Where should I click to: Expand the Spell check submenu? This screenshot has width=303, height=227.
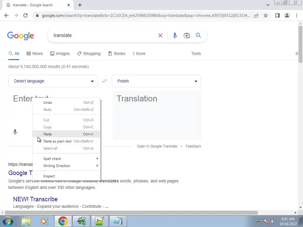(x=67, y=158)
